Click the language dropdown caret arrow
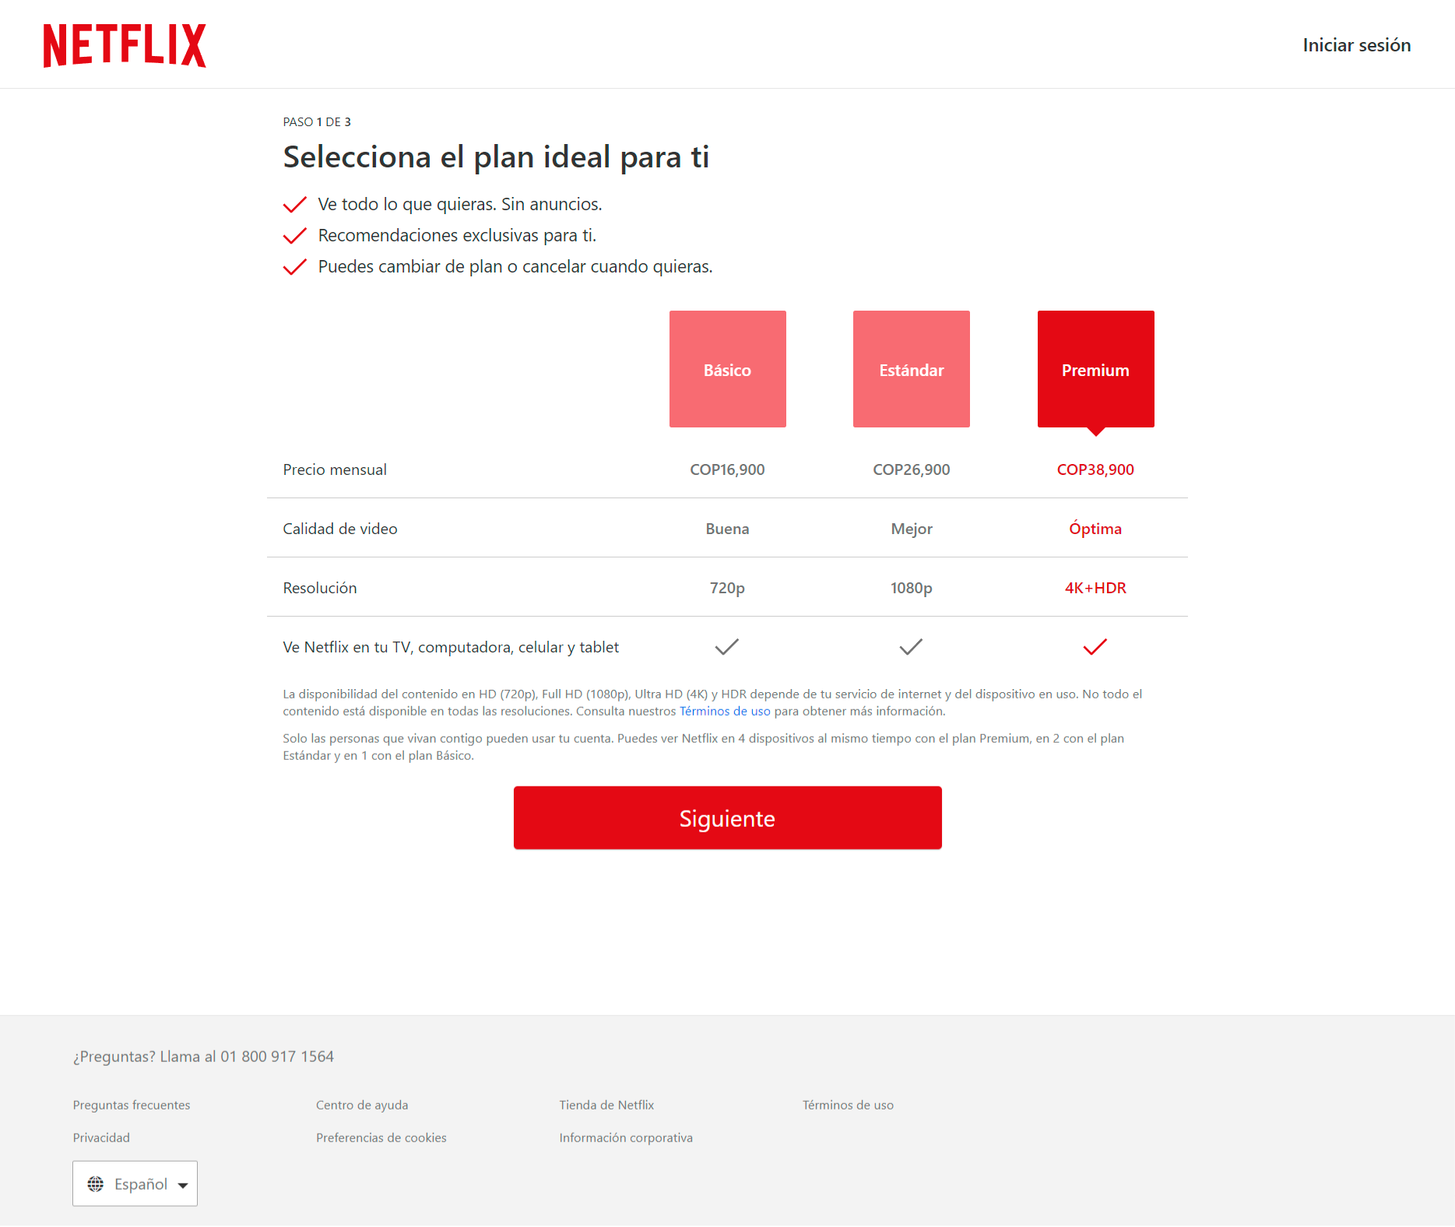Viewport: 1455px width, 1227px height. pyautogui.click(x=183, y=1185)
